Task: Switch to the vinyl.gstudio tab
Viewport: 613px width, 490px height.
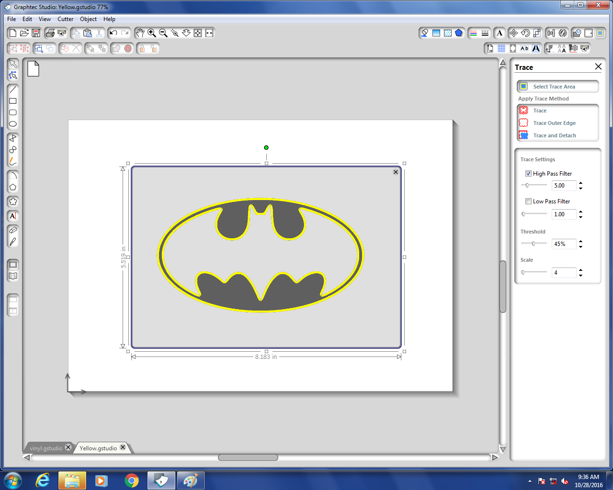Action: click(46, 448)
